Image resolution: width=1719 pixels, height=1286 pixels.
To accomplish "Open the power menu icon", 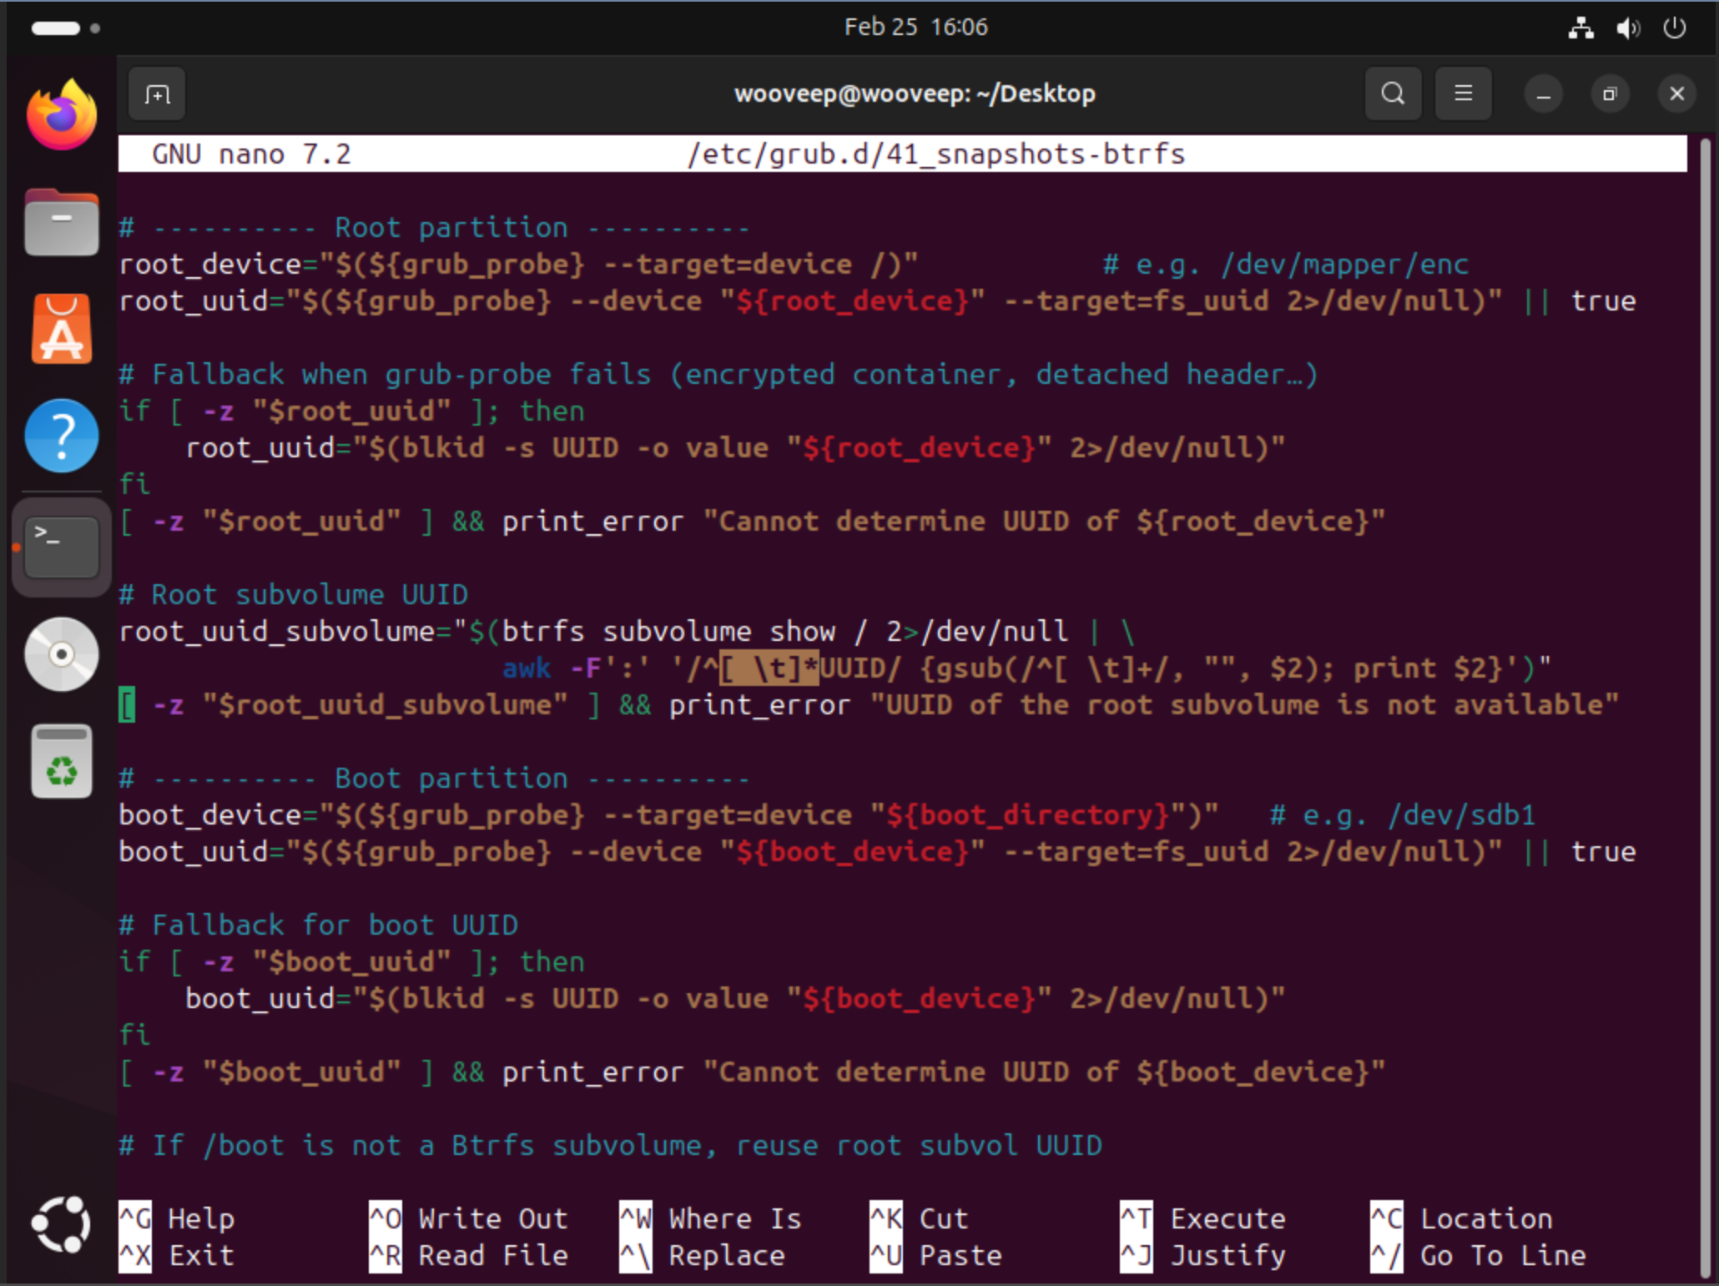I will (1674, 28).
